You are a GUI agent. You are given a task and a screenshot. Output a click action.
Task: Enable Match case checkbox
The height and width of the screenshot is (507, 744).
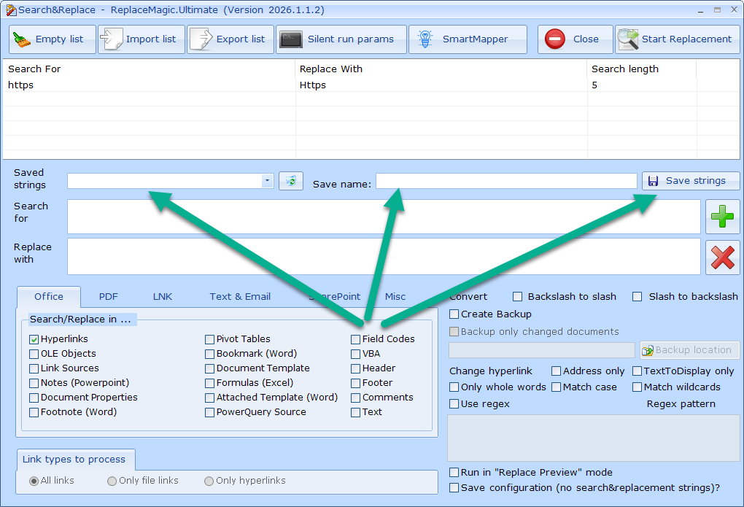tap(556, 387)
